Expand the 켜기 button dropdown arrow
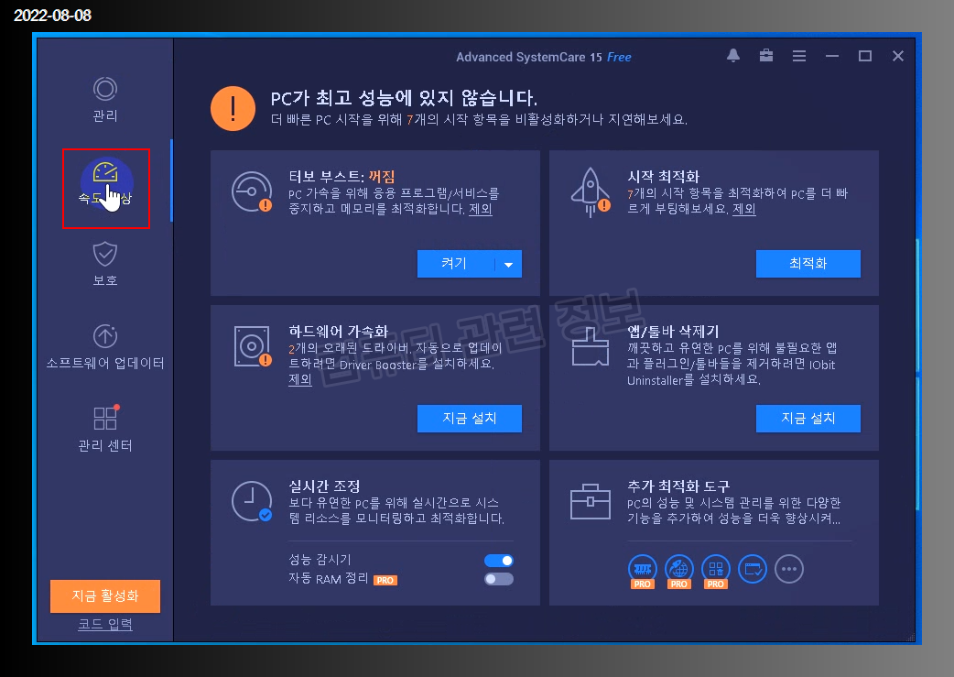 (x=509, y=264)
